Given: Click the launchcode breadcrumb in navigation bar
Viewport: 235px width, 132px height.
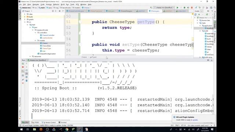Looking at the screenshot, I should click(65, 8).
